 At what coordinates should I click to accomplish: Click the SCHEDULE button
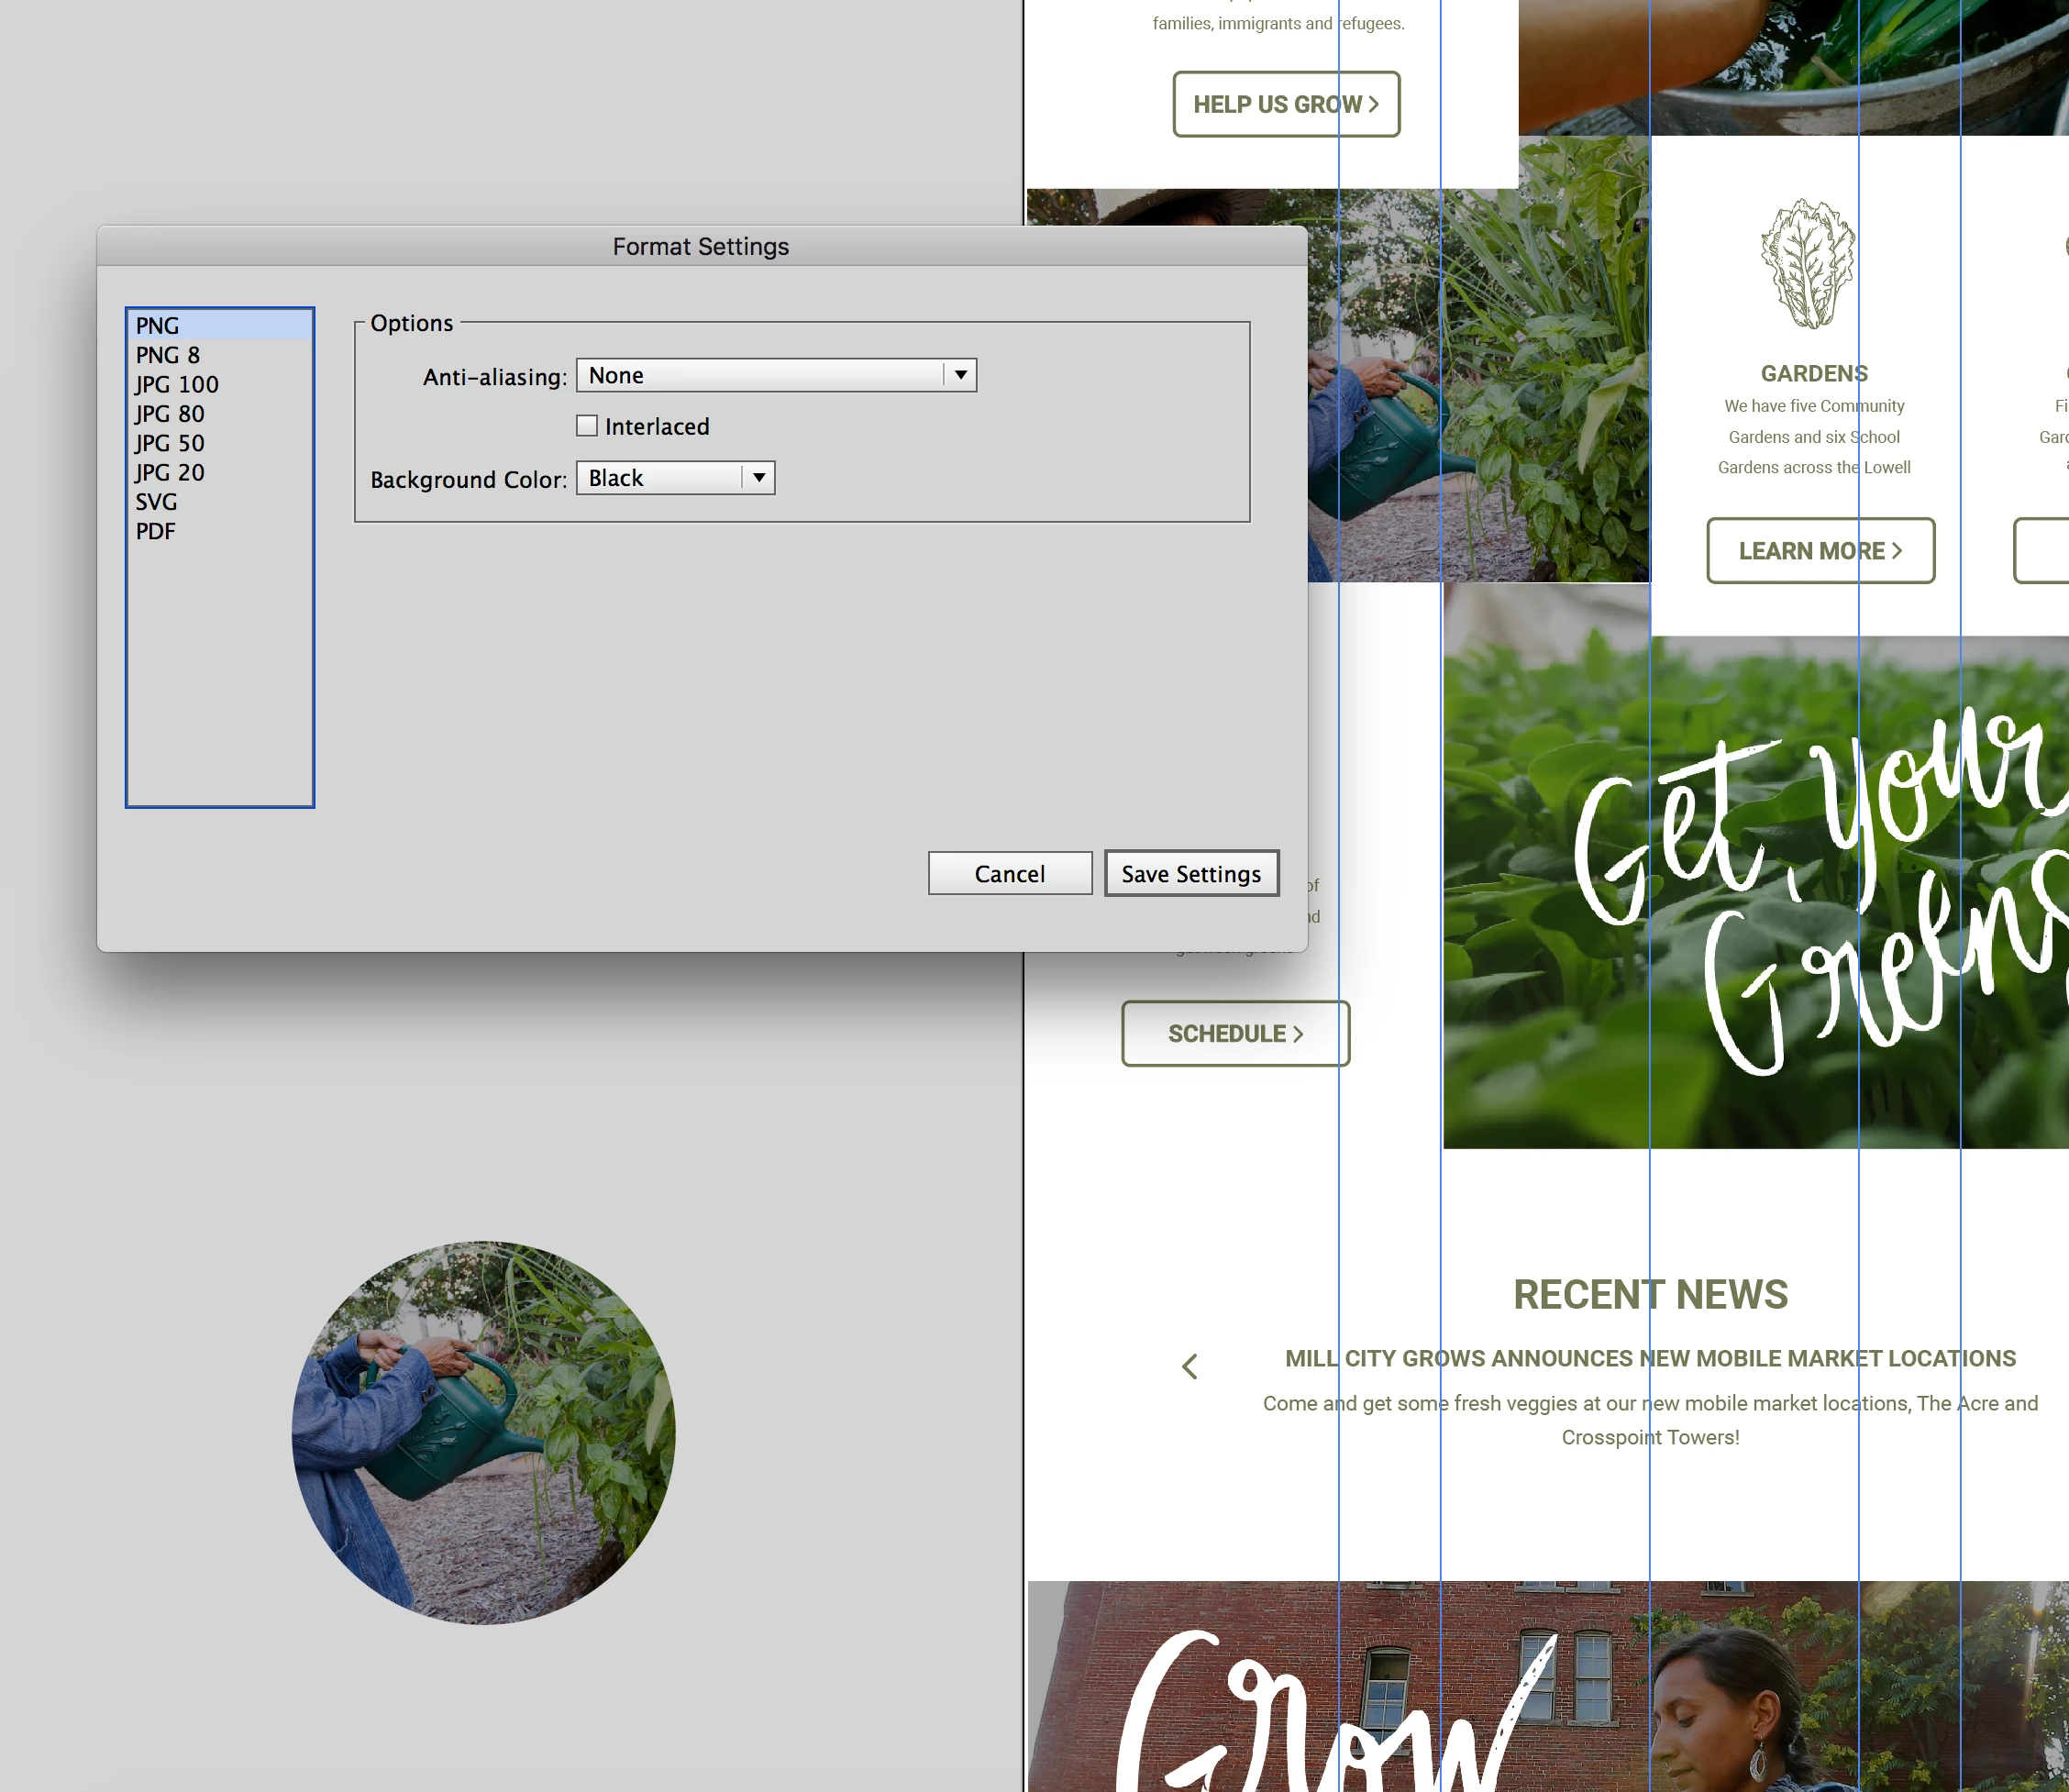click(1234, 1033)
